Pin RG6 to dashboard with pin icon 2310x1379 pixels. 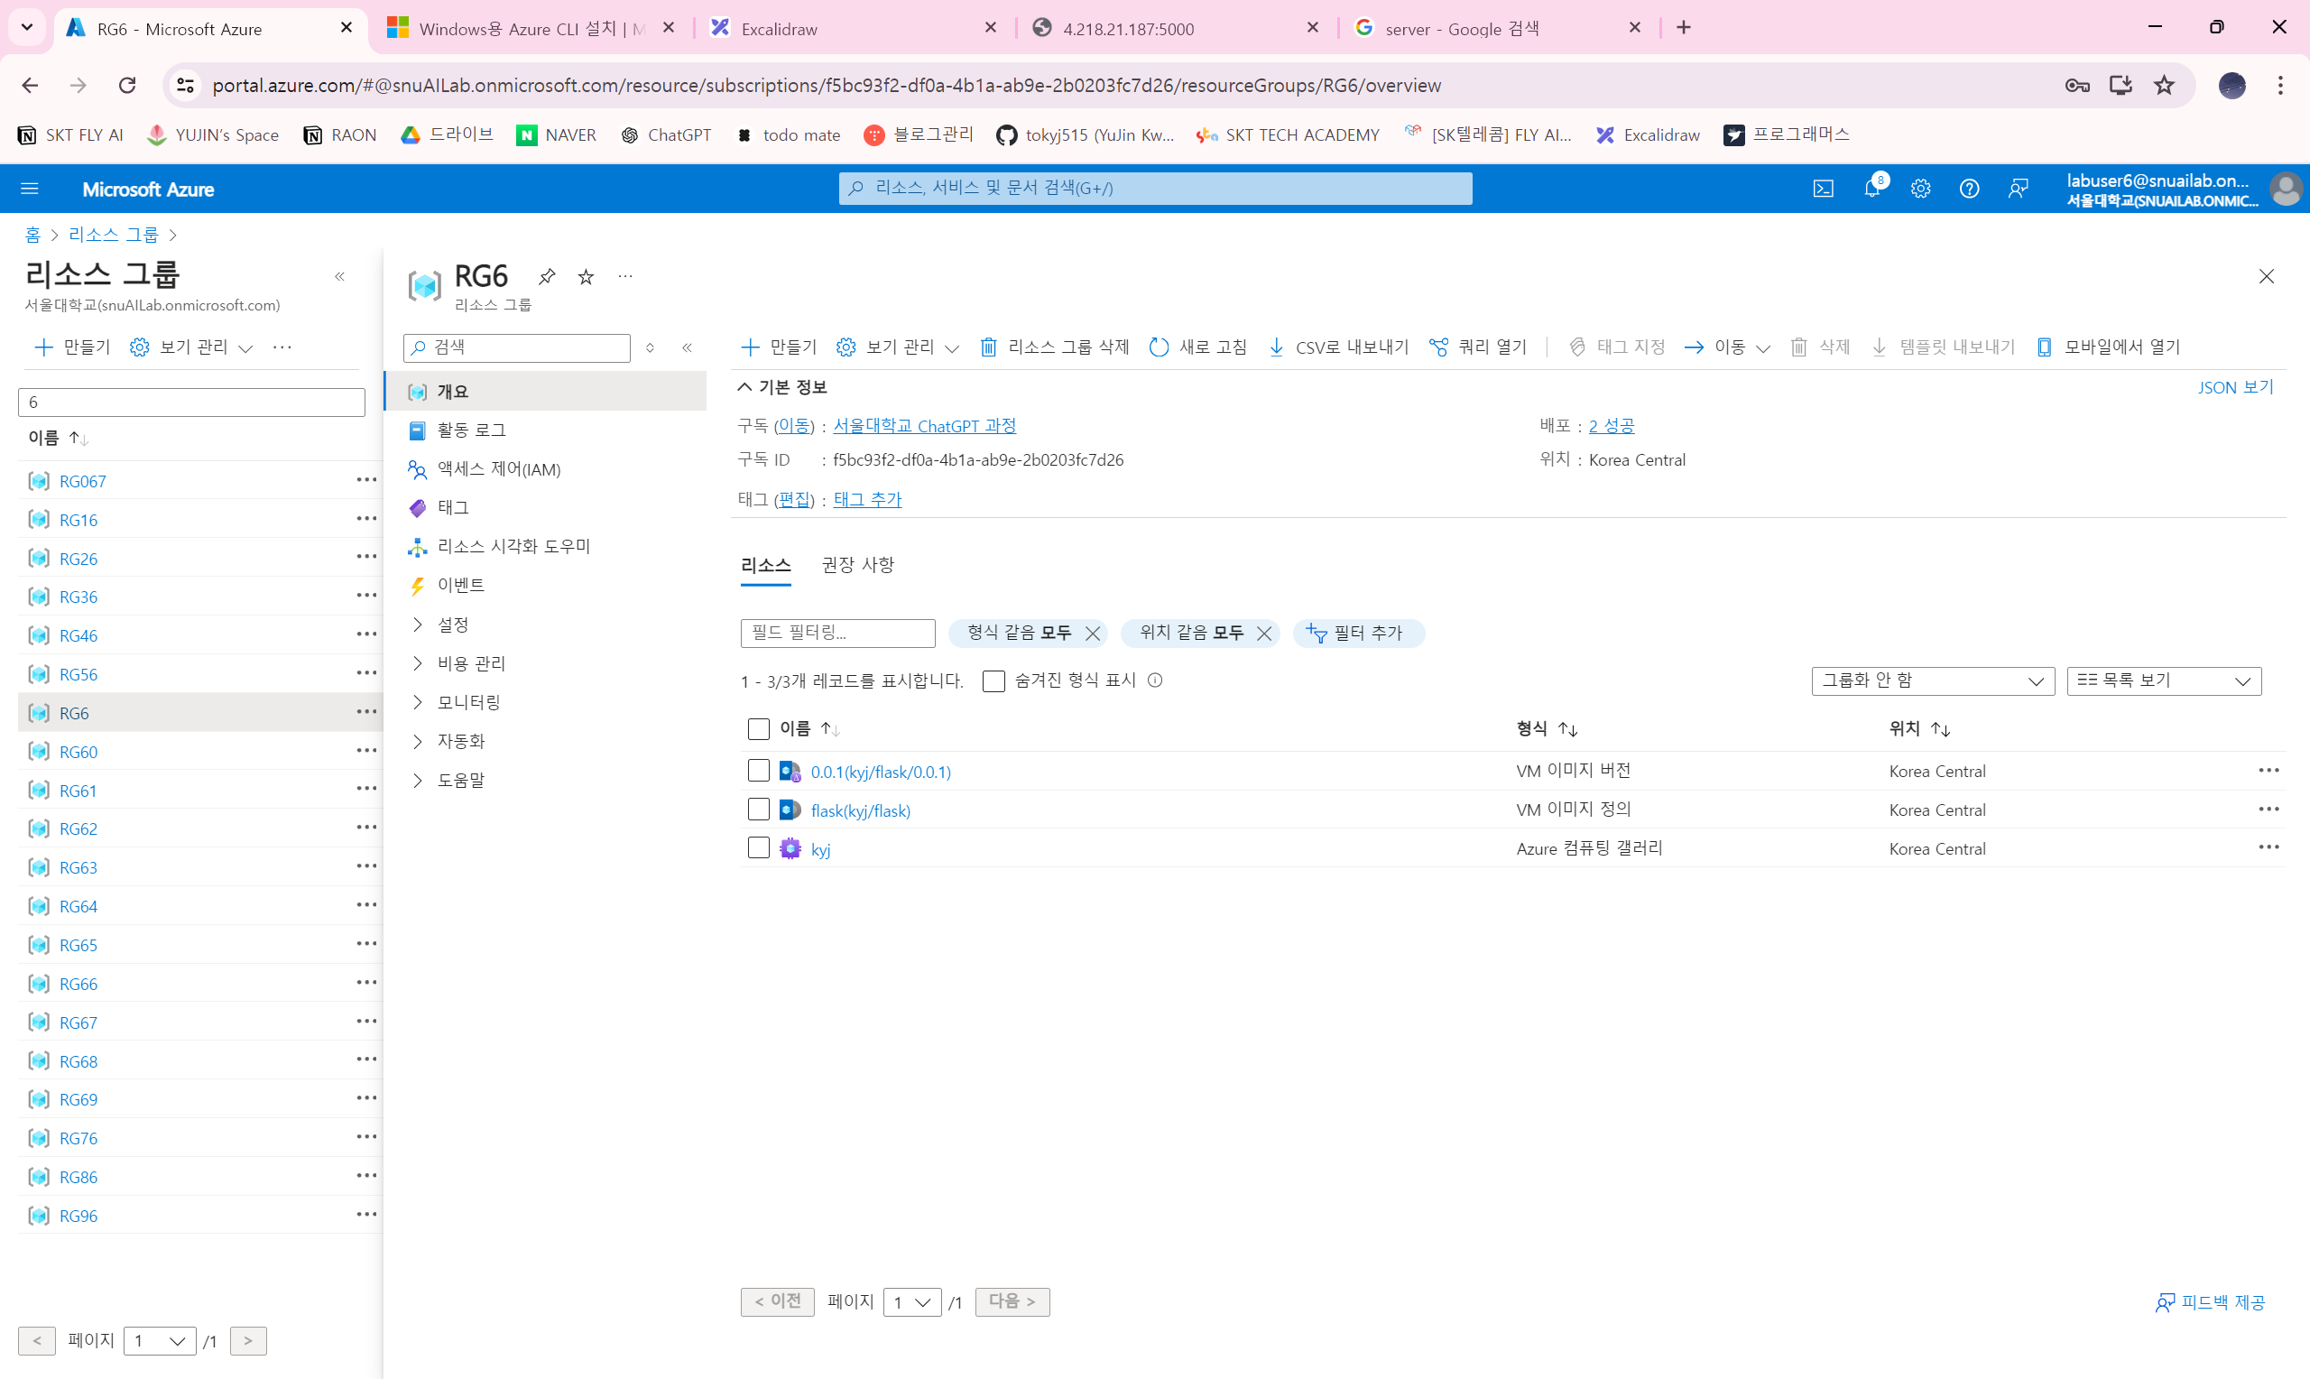546,276
